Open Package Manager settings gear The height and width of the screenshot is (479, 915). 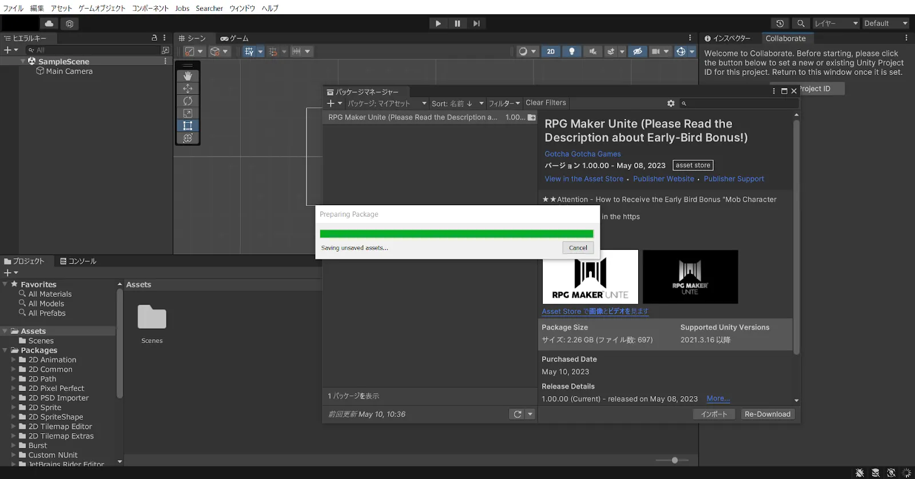coord(671,103)
